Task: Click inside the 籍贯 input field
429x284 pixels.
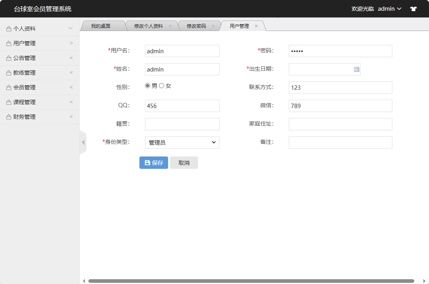Action: point(182,124)
